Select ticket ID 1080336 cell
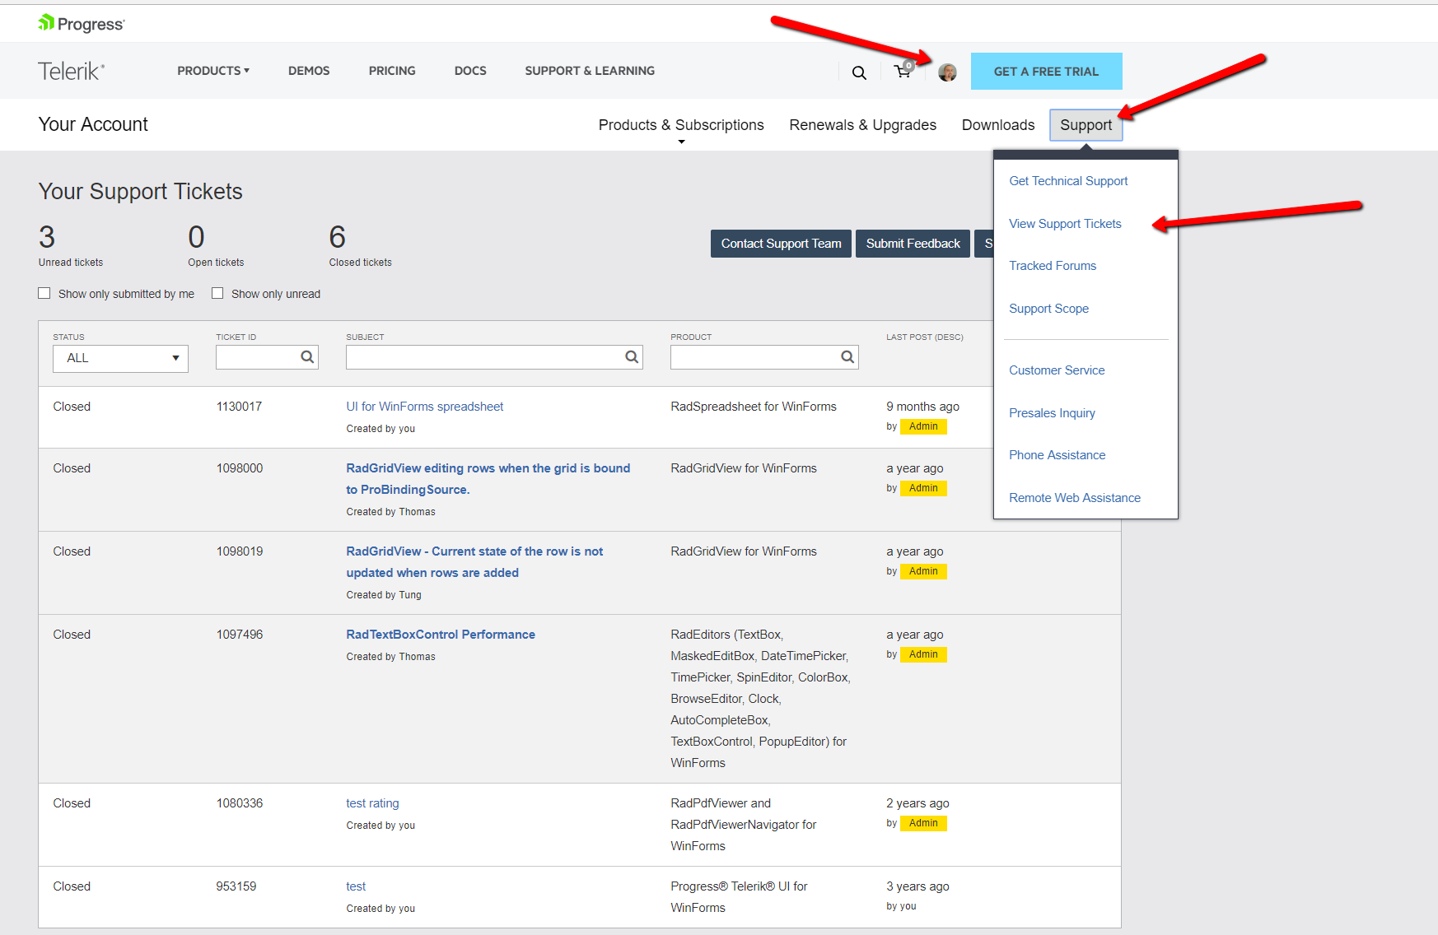The height and width of the screenshot is (935, 1438). (240, 803)
